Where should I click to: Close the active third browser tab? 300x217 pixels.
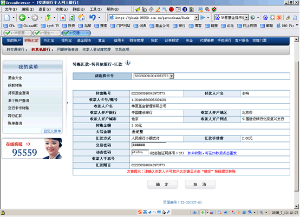(88, 33)
